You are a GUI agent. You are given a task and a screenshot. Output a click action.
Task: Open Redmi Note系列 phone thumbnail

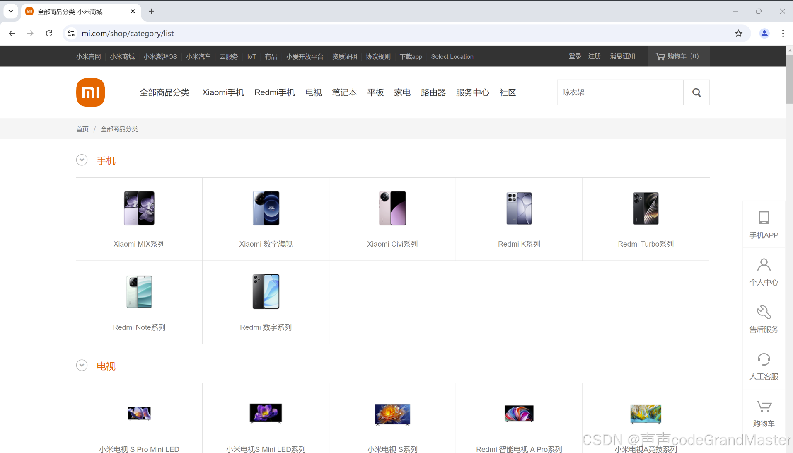click(139, 291)
